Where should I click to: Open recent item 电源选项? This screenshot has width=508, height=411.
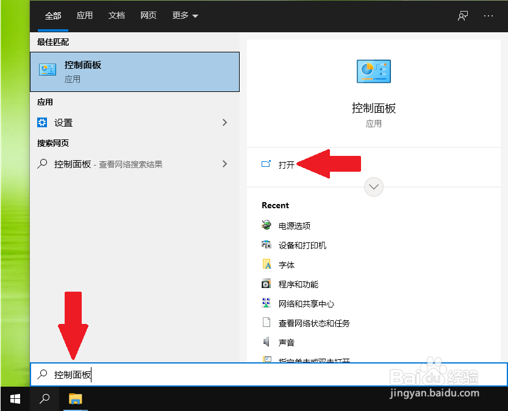pyautogui.click(x=295, y=225)
